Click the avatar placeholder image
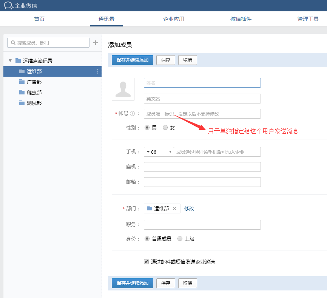The width and height of the screenshot is (327, 298). (x=123, y=89)
